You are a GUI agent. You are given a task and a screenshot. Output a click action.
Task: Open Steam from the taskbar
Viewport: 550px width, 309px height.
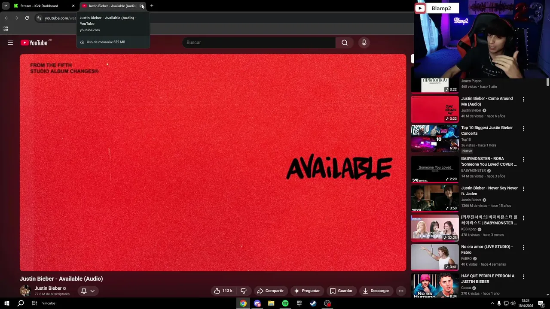pos(313,303)
